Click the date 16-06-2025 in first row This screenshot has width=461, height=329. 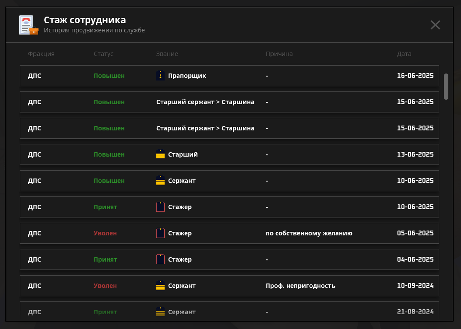click(x=415, y=76)
